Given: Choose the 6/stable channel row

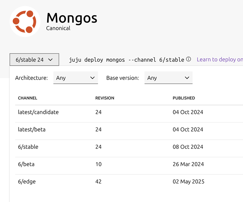Looking at the screenshot, I should [x=129, y=148].
